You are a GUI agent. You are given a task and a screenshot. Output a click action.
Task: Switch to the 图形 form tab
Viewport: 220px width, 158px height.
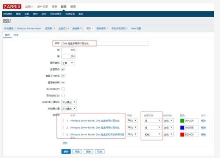(x=7, y=35)
